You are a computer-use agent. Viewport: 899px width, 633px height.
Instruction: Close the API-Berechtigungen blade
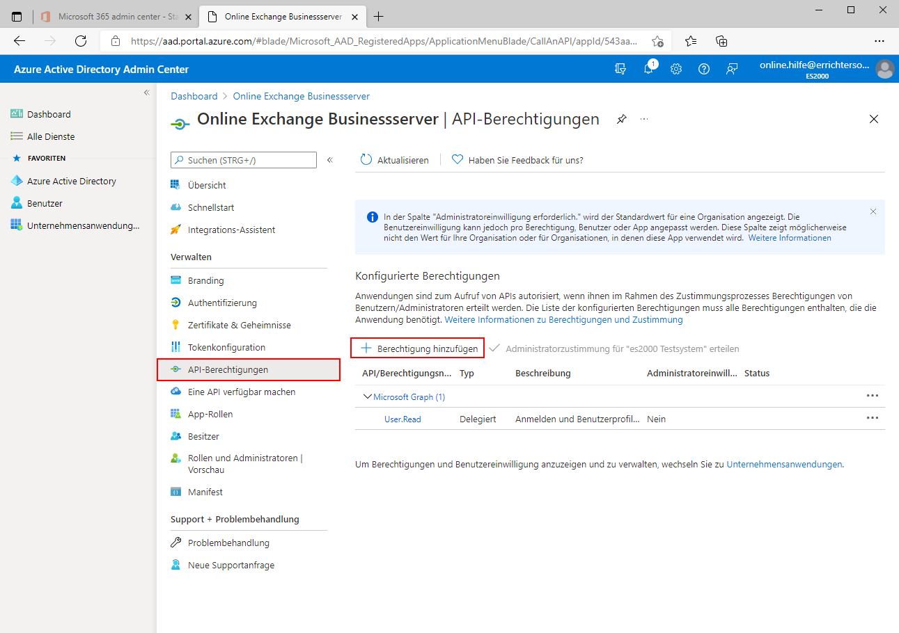point(874,119)
